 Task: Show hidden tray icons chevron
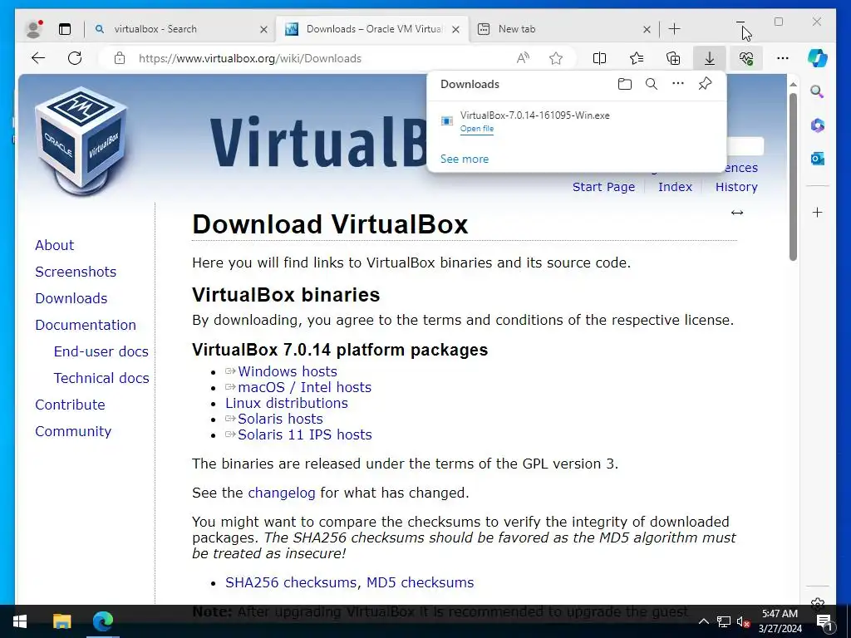click(x=703, y=621)
